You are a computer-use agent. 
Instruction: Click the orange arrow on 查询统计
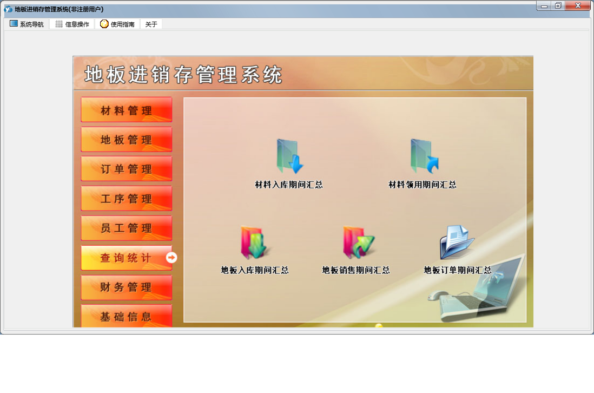pyautogui.click(x=171, y=258)
